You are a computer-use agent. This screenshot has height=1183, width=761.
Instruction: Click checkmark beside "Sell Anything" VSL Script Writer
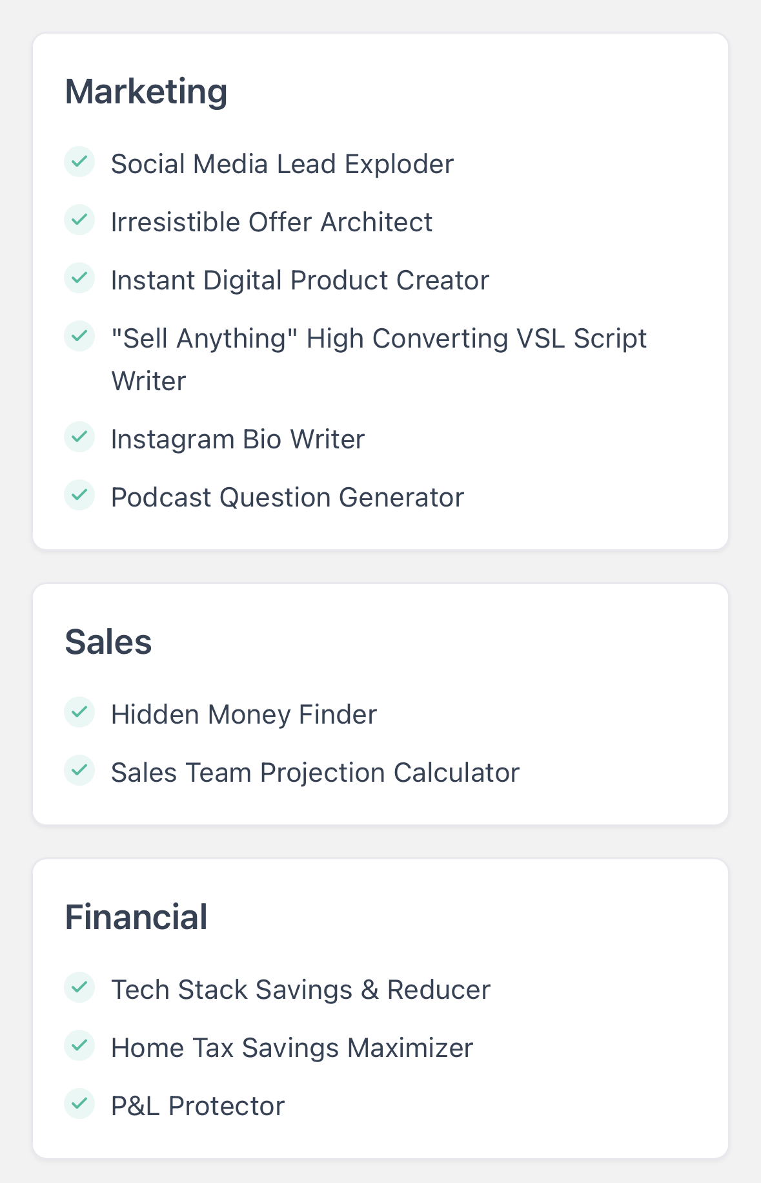tap(79, 336)
